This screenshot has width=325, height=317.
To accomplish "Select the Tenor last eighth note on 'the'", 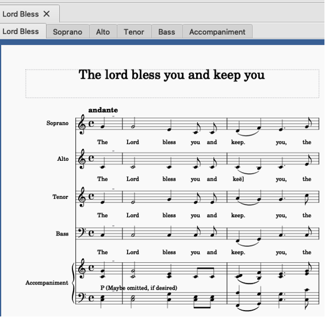I will pos(307,200).
